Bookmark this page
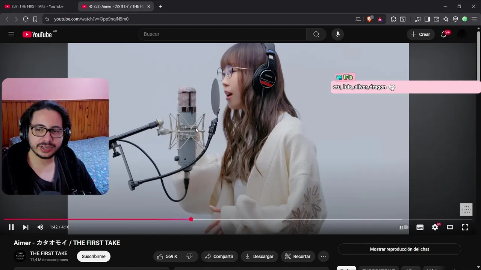Viewport: 481px width, 270px height. 35,19
